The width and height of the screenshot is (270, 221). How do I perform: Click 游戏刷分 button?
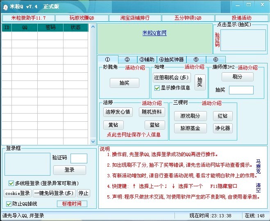pyautogui.click(x=190, y=116)
